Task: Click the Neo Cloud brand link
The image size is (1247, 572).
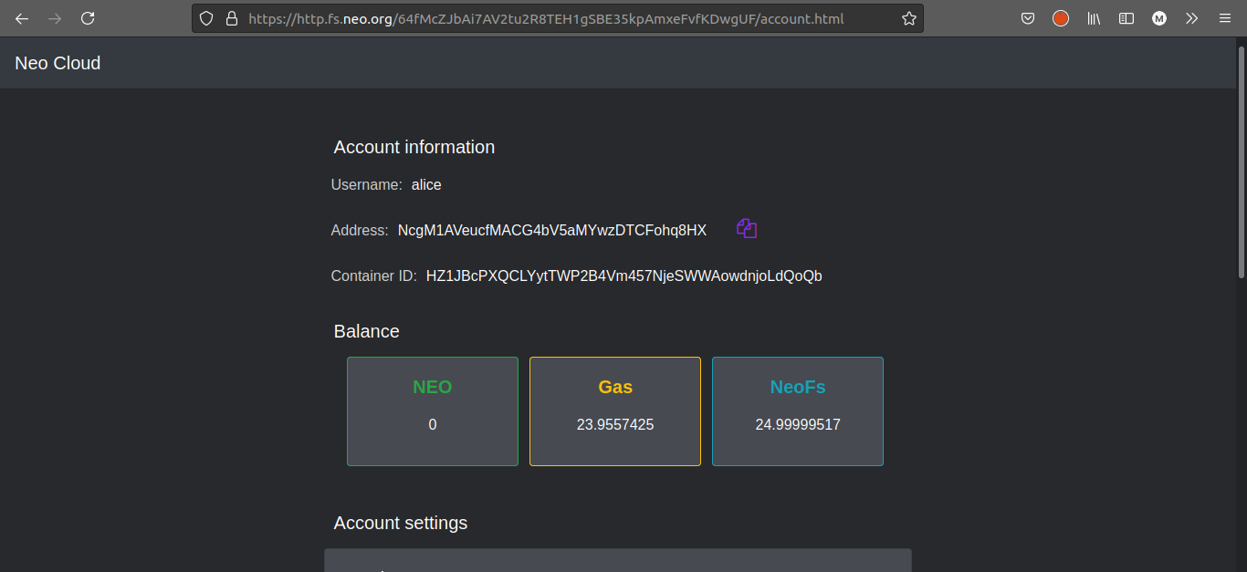Action: click(x=58, y=63)
